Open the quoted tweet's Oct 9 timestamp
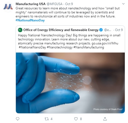This screenshot has width=128, height=123. [119, 30]
